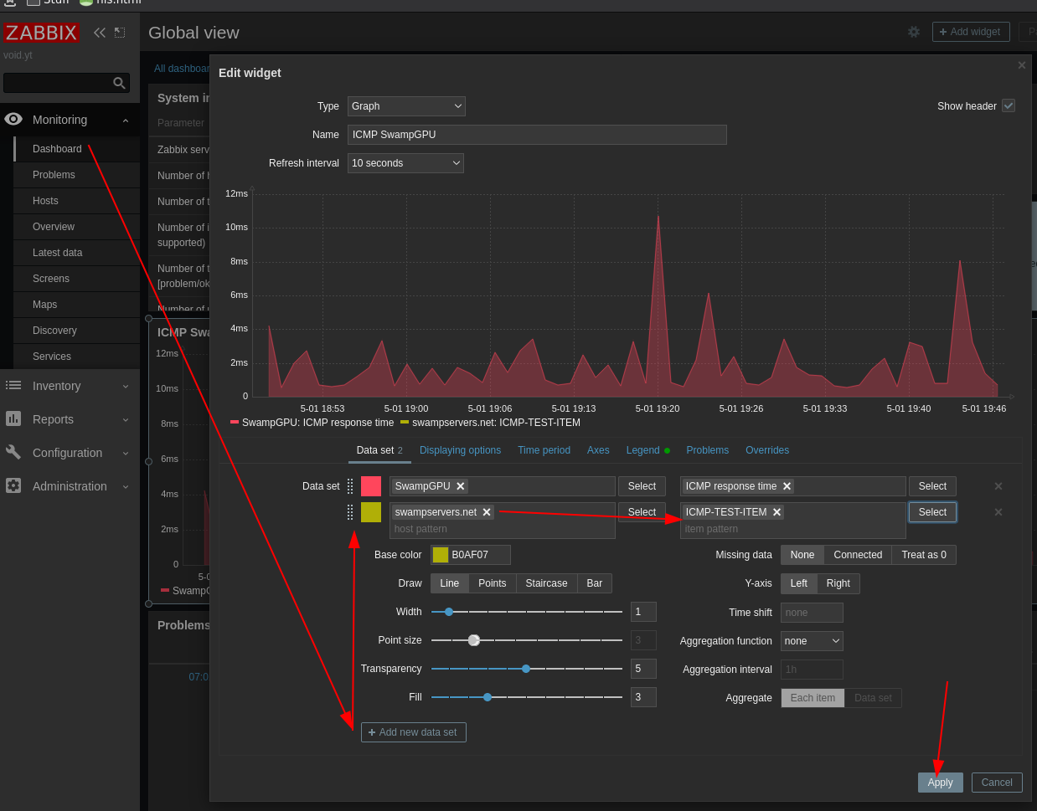
Task: Click the Time shift input field
Action: 812,613
